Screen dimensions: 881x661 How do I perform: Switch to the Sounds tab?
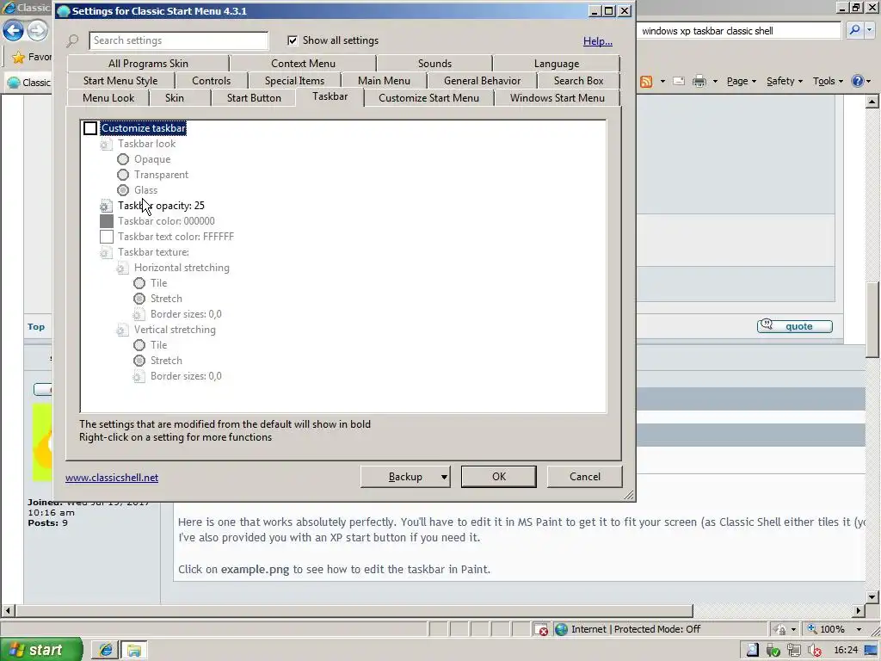coord(434,64)
